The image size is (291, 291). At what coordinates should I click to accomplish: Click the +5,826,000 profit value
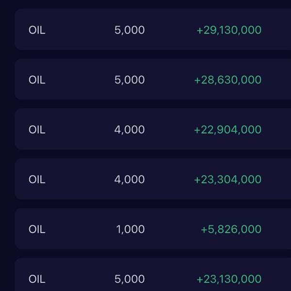[x=231, y=229]
